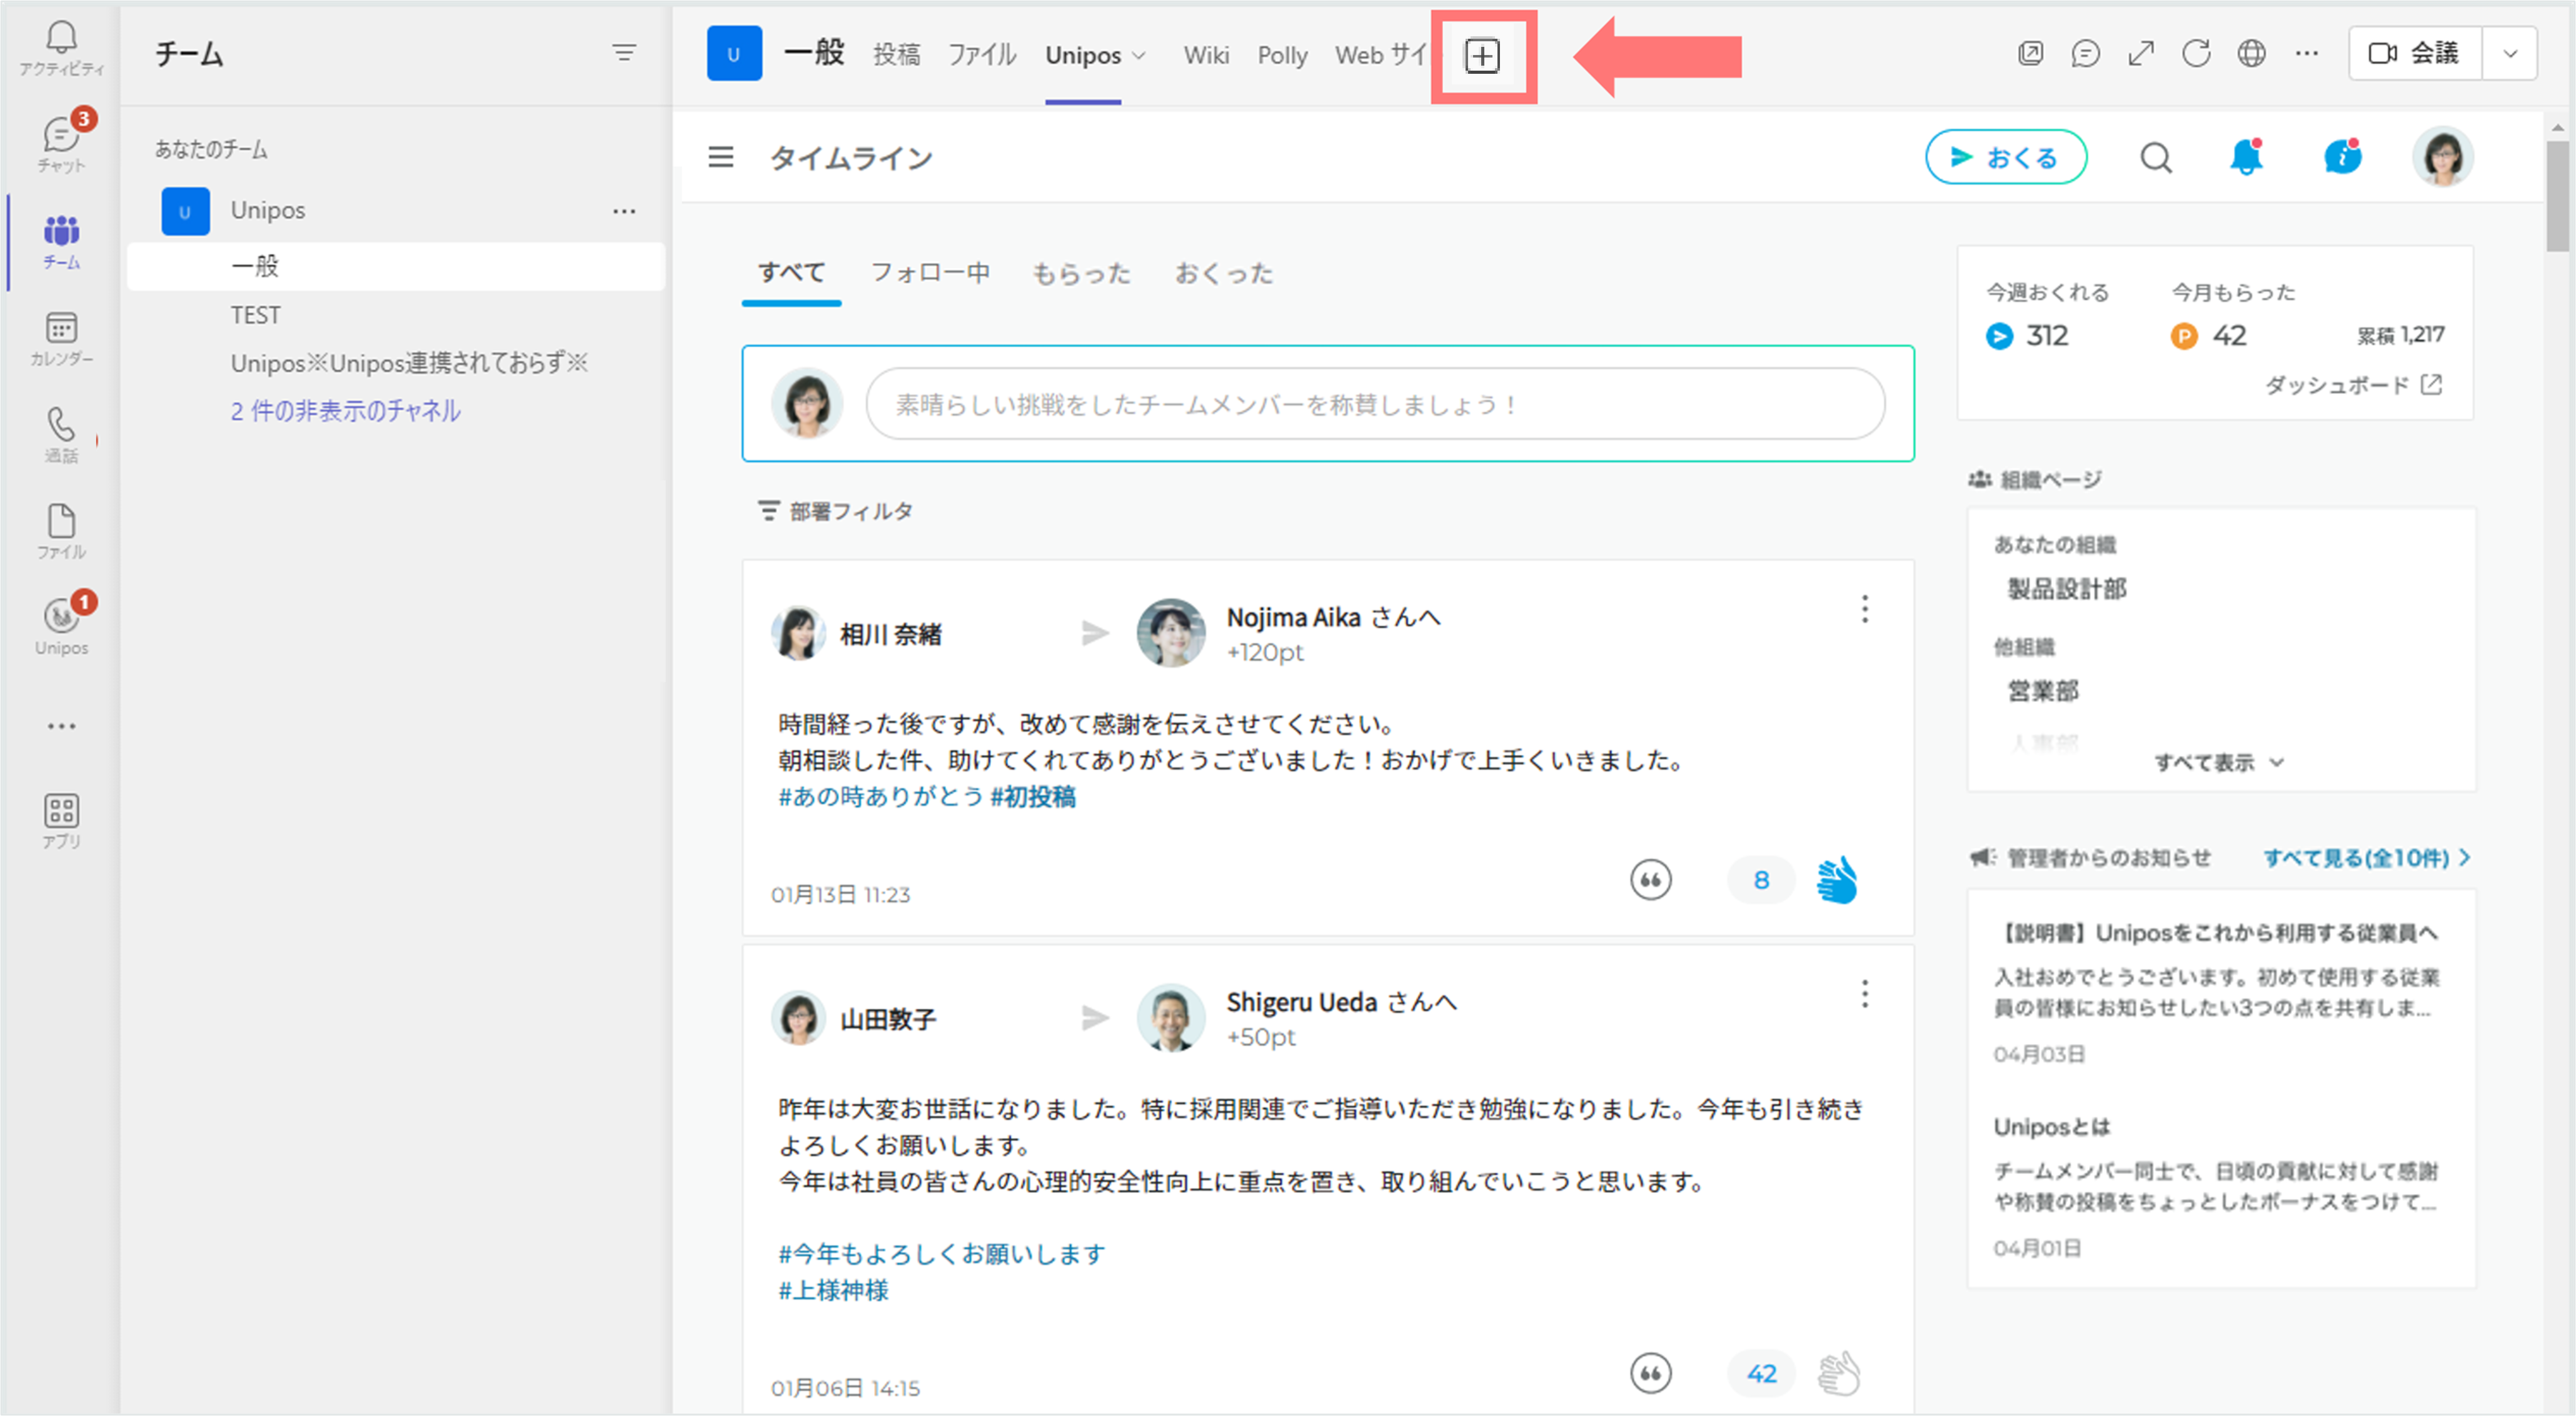This screenshot has height=1416, width=2576.
Task: Open the Unipos app in sidebar
Action: click(x=61, y=626)
